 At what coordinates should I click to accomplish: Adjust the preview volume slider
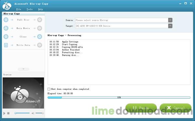tap(39, 113)
